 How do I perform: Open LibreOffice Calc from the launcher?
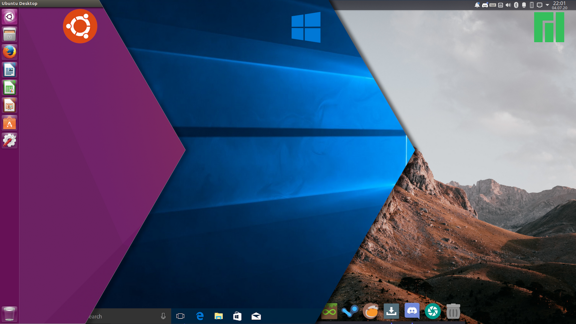[9, 88]
